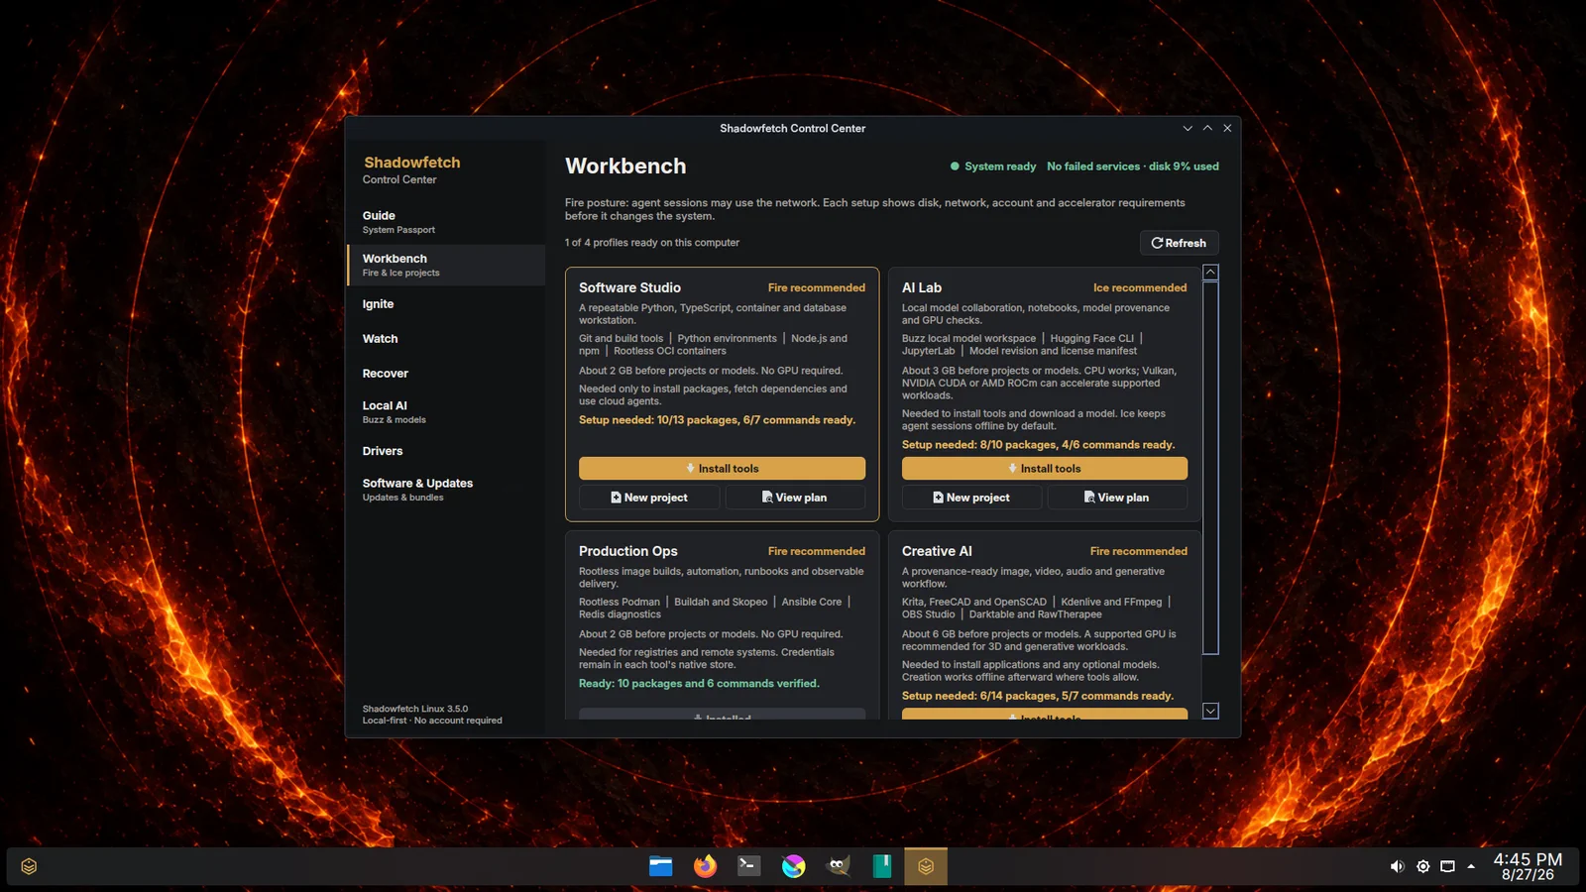The image size is (1586, 892).
Task: Open the file manager from the taskbar
Action: click(x=661, y=866)
